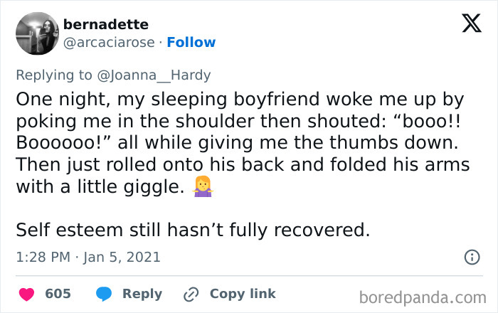Open the bernadette display name
Screen dimensions: 498x313
(x=105, y=25)
